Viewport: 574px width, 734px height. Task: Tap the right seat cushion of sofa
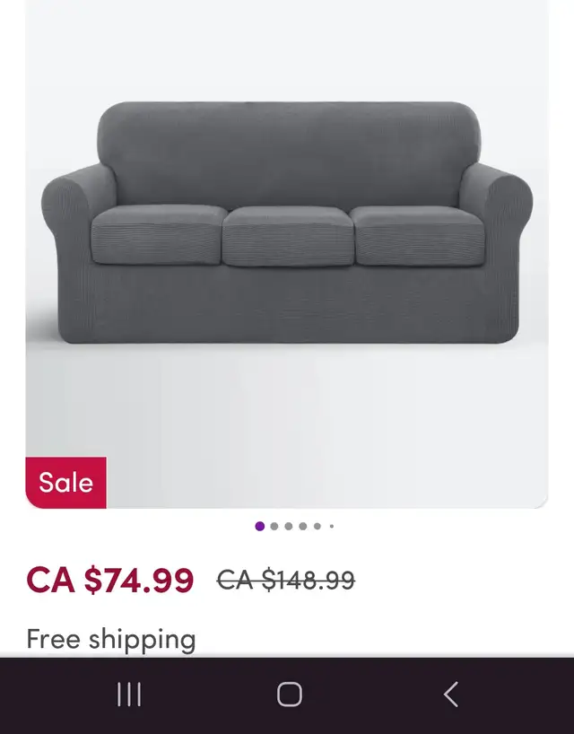tap(416, 236)
